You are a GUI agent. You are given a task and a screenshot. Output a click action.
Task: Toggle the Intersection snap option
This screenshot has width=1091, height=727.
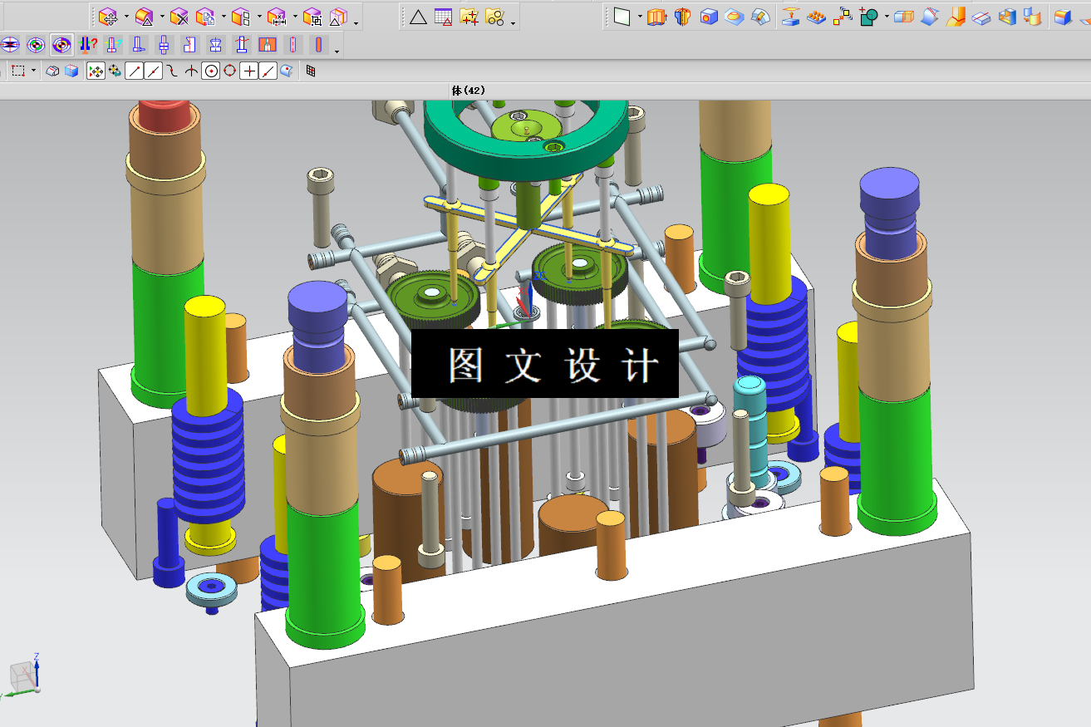coord(192,71)
